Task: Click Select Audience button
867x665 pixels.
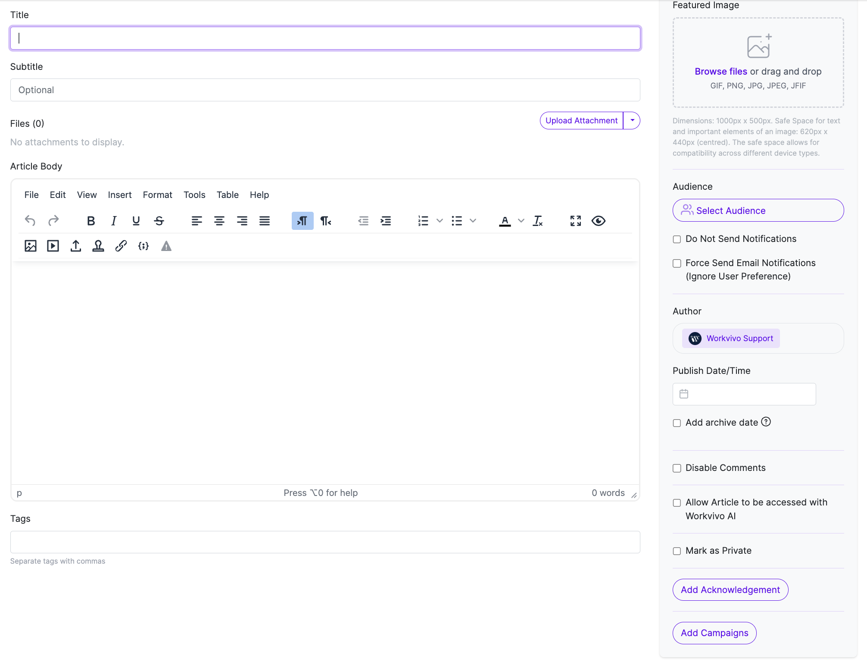Action: (758, 210)
